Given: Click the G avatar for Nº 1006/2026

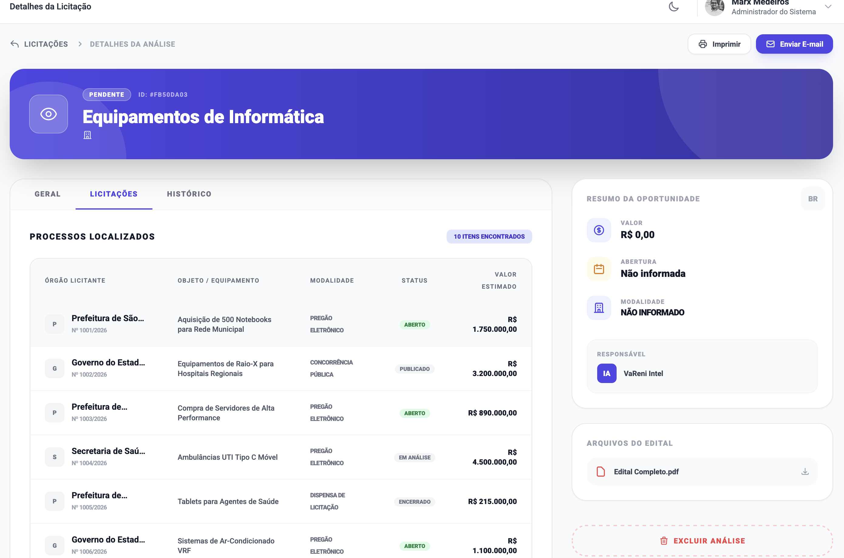Looking at the screenshot, I should 55,546.
